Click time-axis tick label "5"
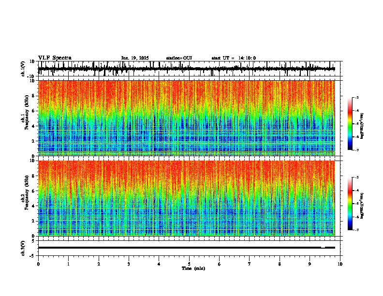The height and width of the screenshot is (296, 383). pos(189,264)
